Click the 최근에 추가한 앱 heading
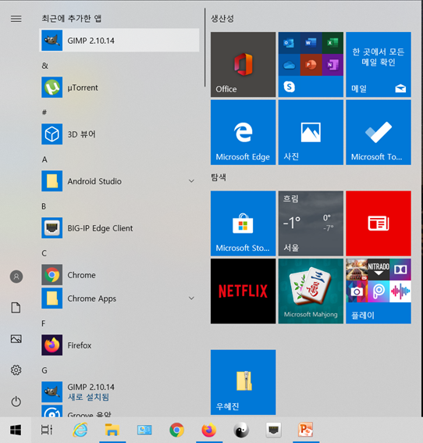The height and width of the screenshot is (443, 423). point(71,19)
